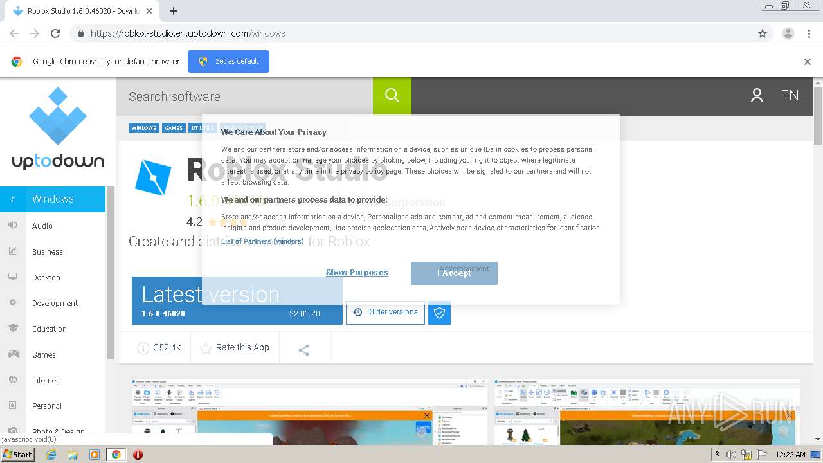
Task: Close the Roblox Studio tab
Action: pyautogui.click(x=150, y=11)
